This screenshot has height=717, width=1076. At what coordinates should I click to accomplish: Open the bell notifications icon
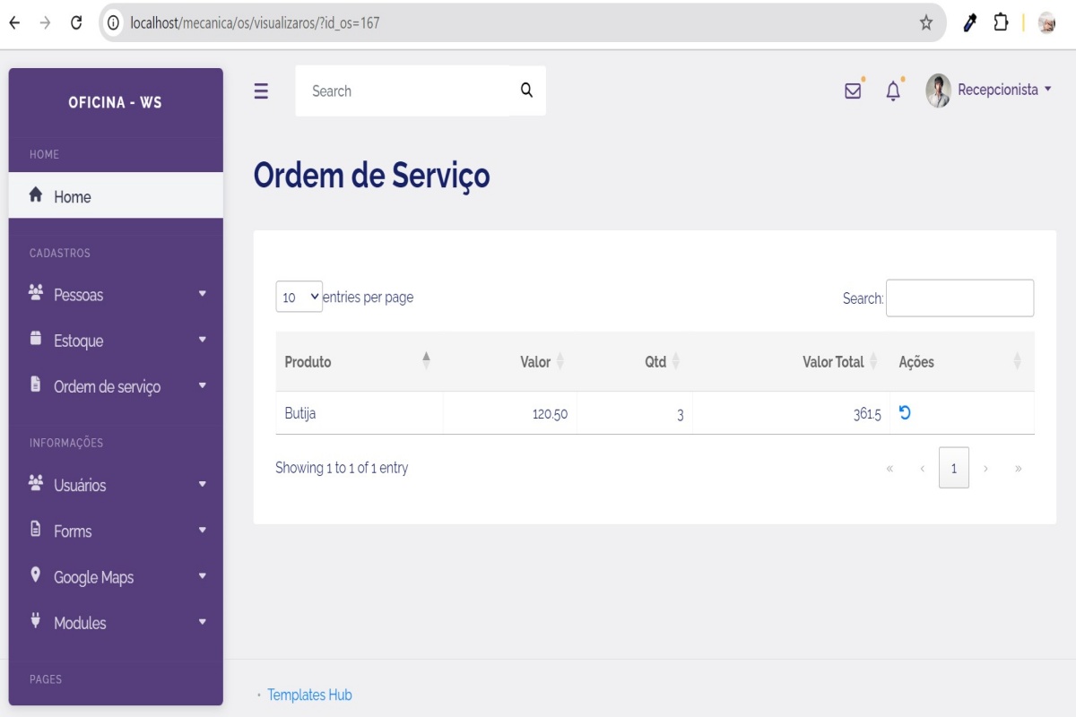893,91
